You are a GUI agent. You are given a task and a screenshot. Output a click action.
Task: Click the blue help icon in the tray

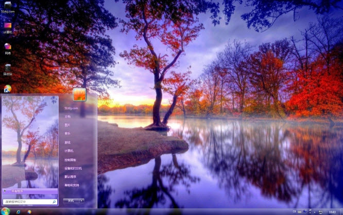(305, 211)
